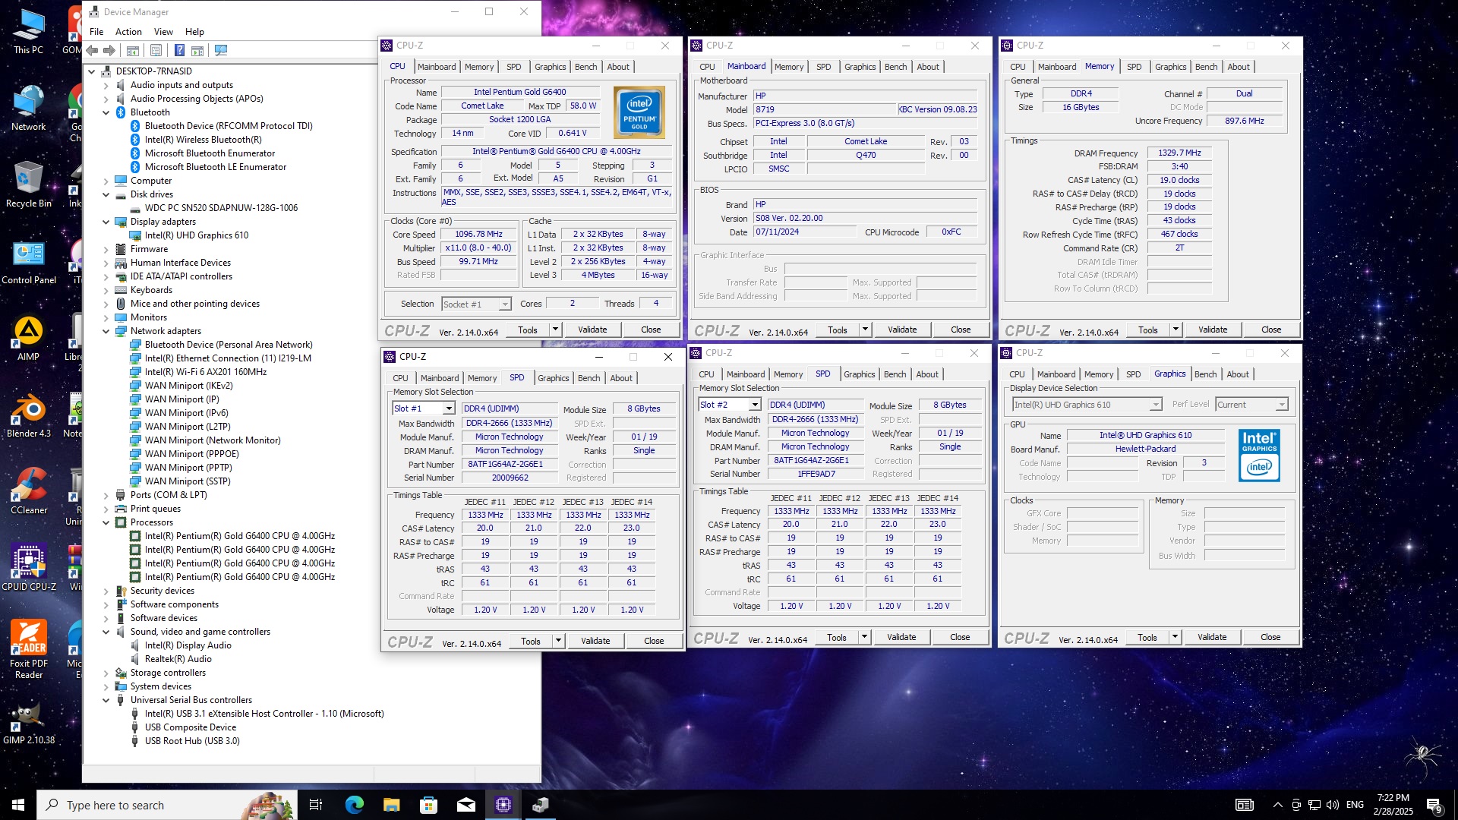Switch to About tab in CPU-Z Mainboard window

click(928, 67)
